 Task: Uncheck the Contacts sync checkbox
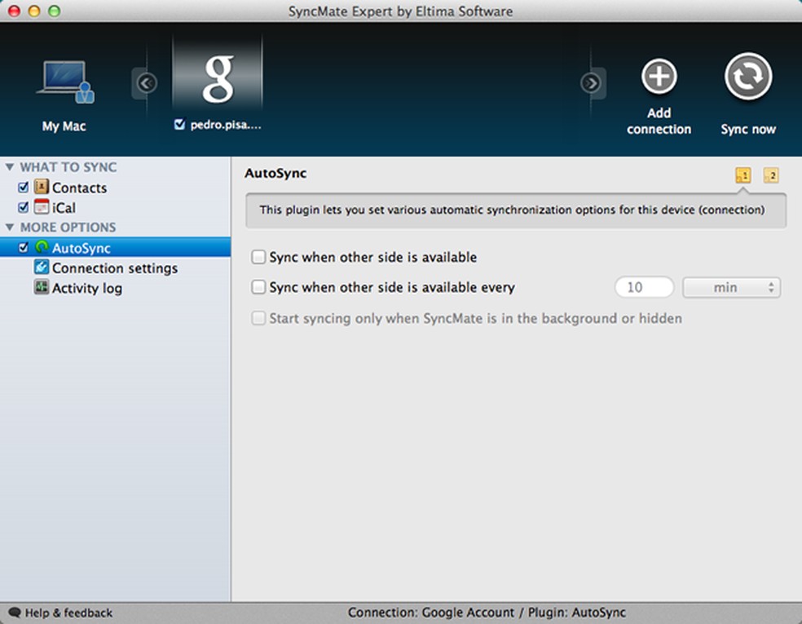(x=23, y=187)
